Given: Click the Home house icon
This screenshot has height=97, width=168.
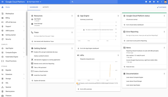Looking at the screenshot, I should pos(3,7).
